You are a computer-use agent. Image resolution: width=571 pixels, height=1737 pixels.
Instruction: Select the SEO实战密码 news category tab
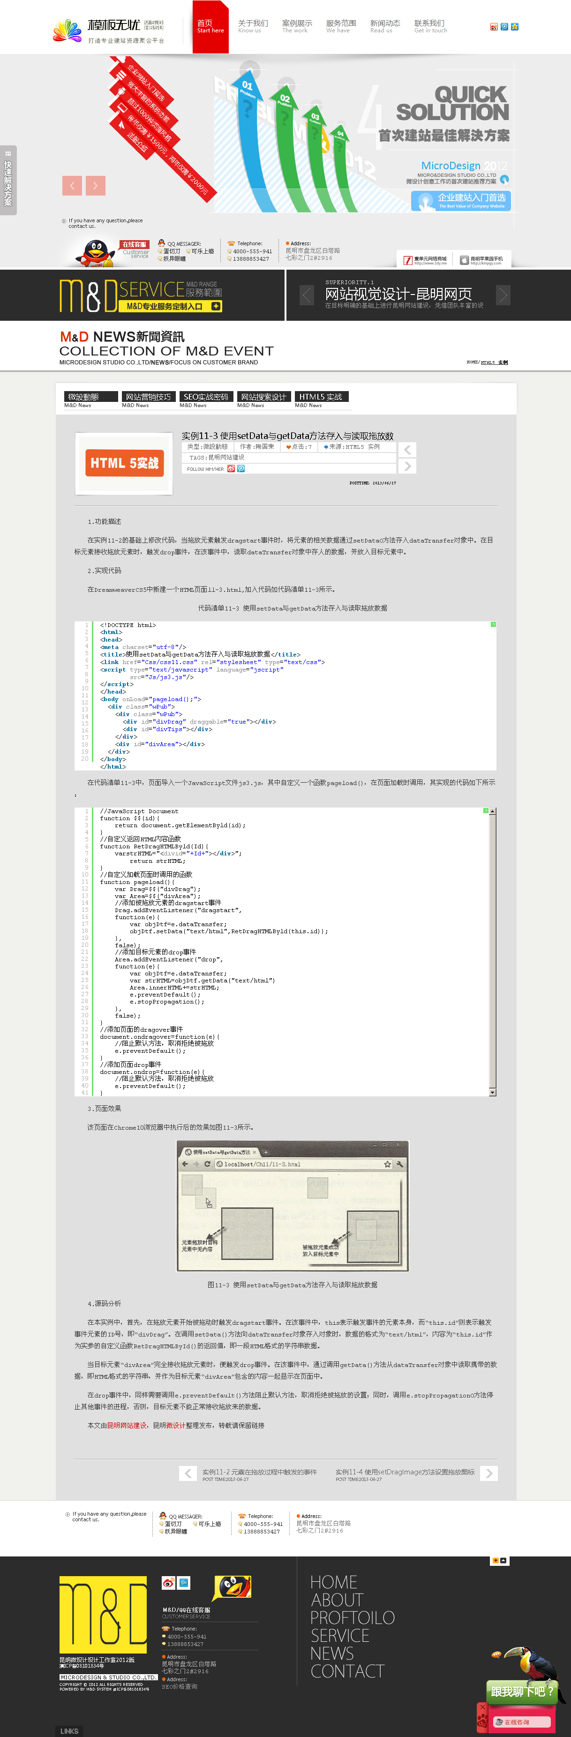(206, 397)
